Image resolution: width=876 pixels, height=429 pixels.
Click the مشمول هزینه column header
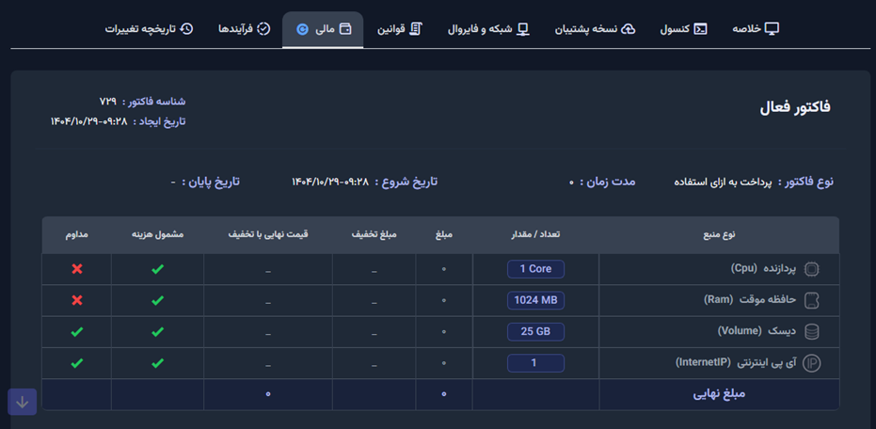coord(157,235)
